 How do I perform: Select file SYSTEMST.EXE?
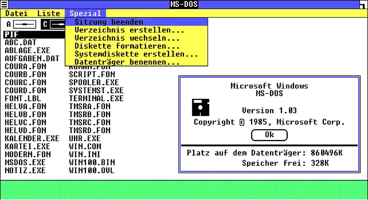(96, 90)
